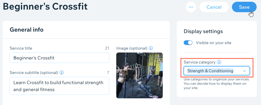Toggle the Visible on your site switch

pos(188,43)
